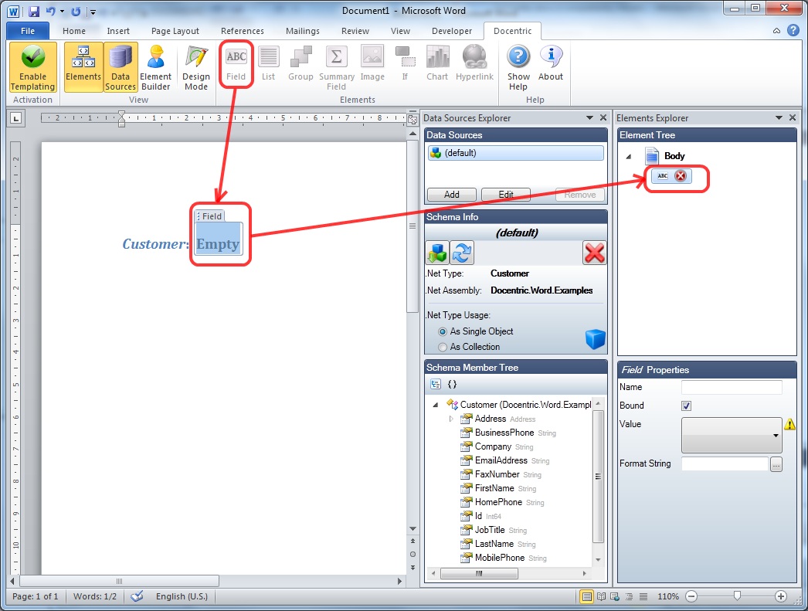The width and height of the screenshot is (808, 611).
Task: Open the Value dropdown in Field Properties
Action: click(732, 436)
